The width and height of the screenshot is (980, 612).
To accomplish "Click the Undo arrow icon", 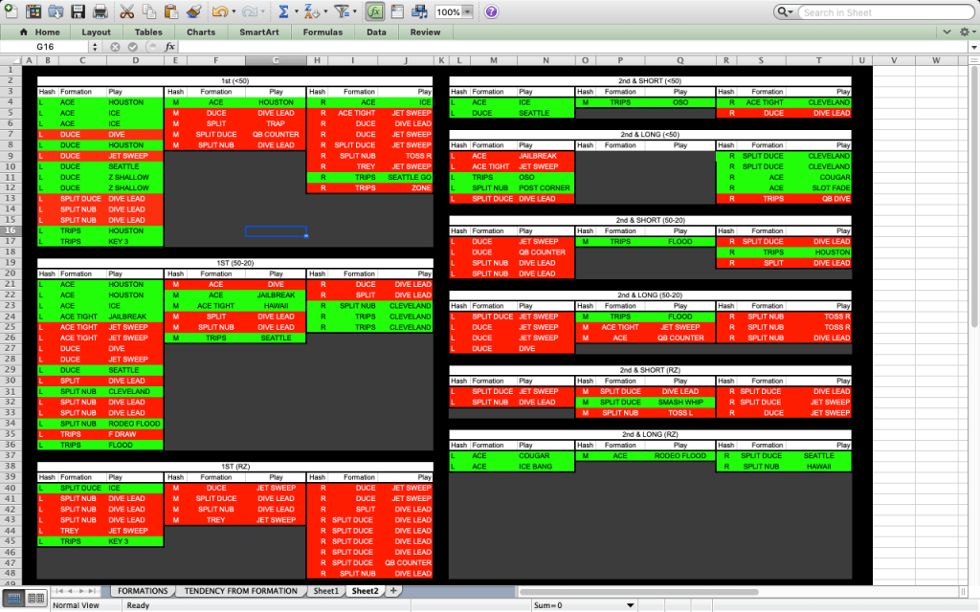I will pos(220,12).
